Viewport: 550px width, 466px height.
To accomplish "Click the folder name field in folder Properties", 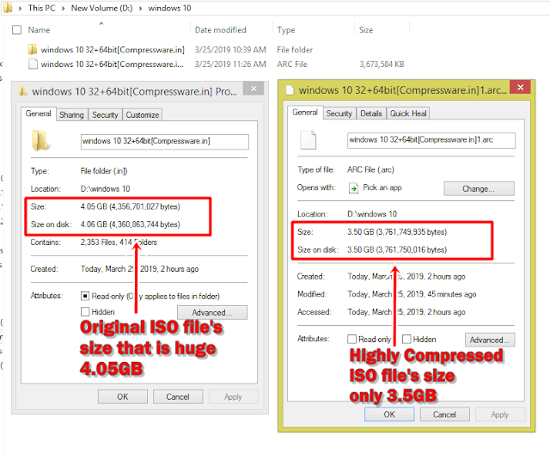I will coord(165,141).
